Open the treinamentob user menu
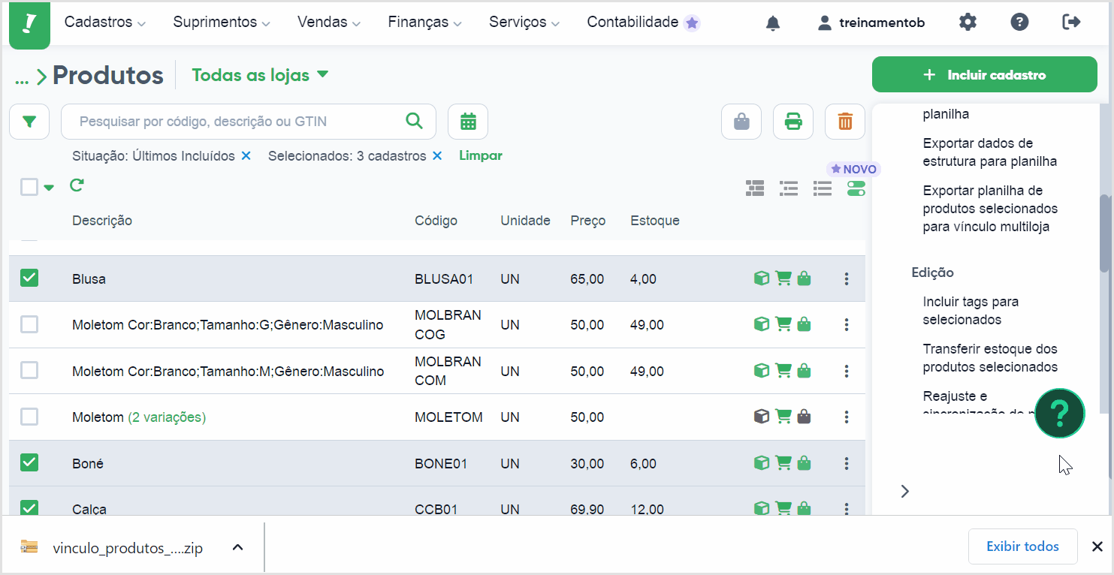The image size is (1114, 575). pyautogui.click(x=871, y=23)
